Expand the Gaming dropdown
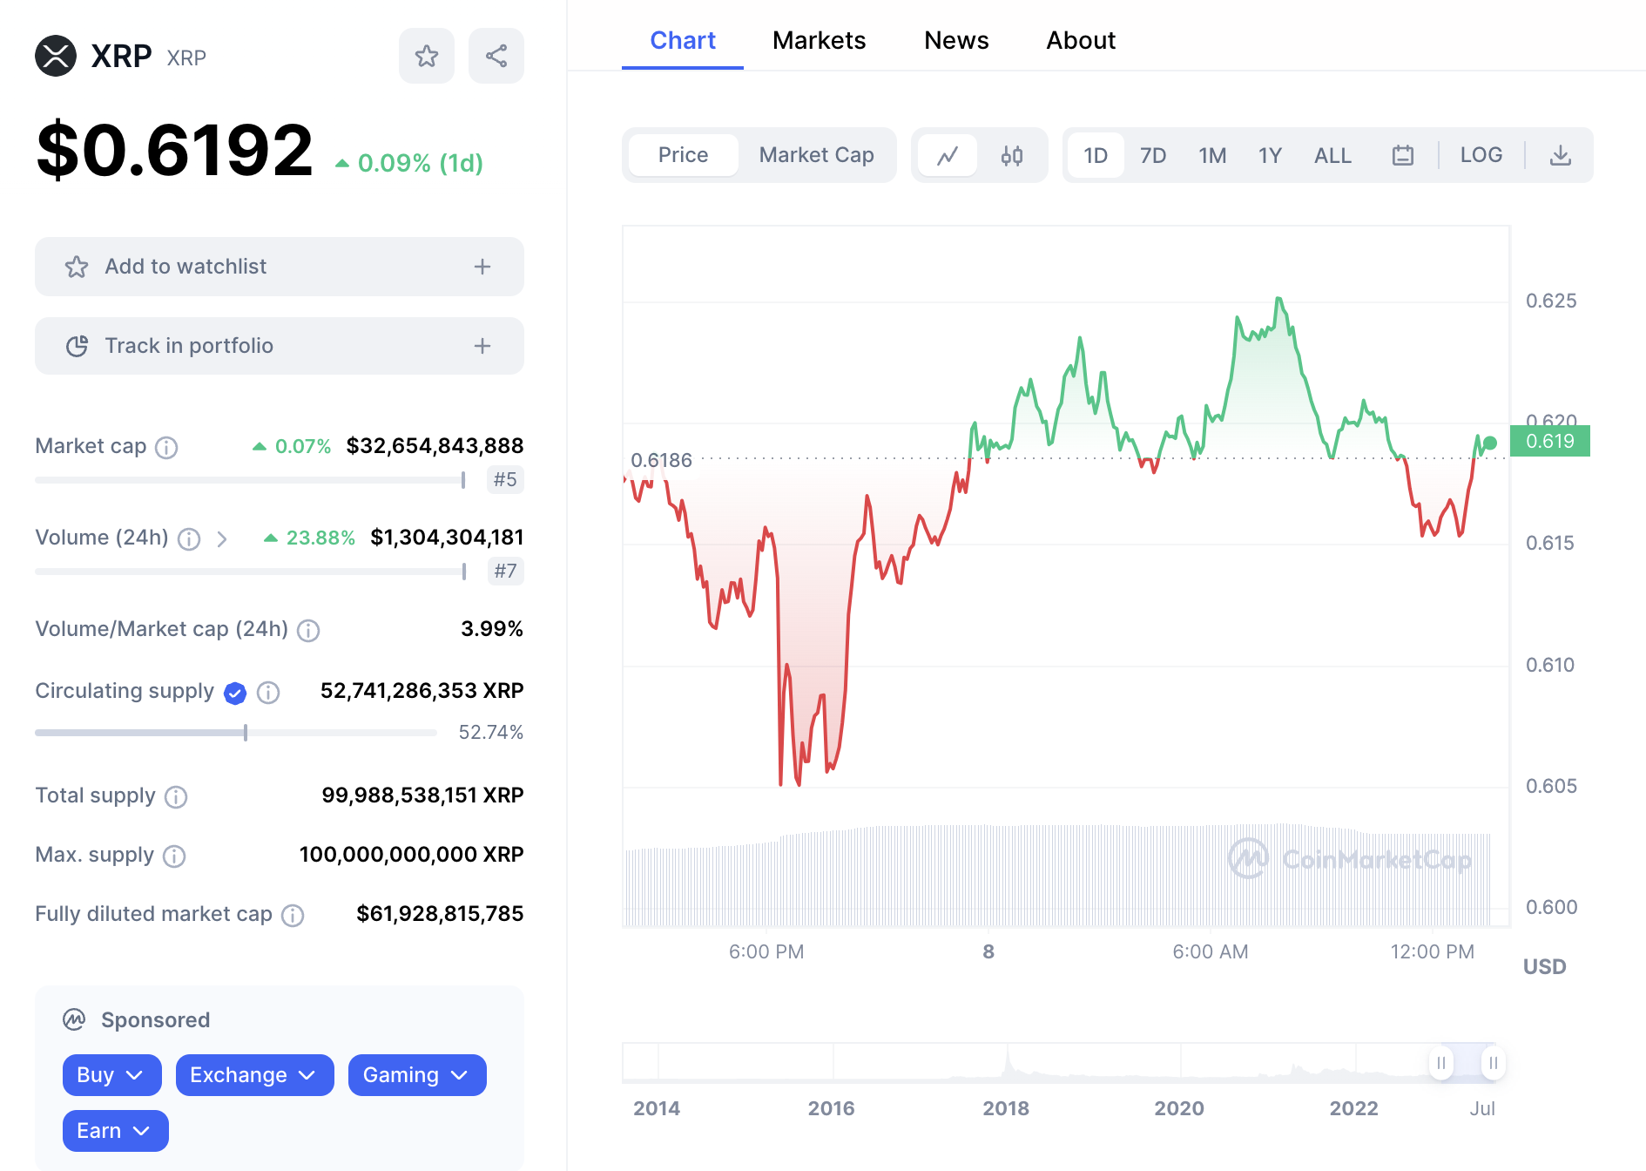 (x=416, y=1075)
